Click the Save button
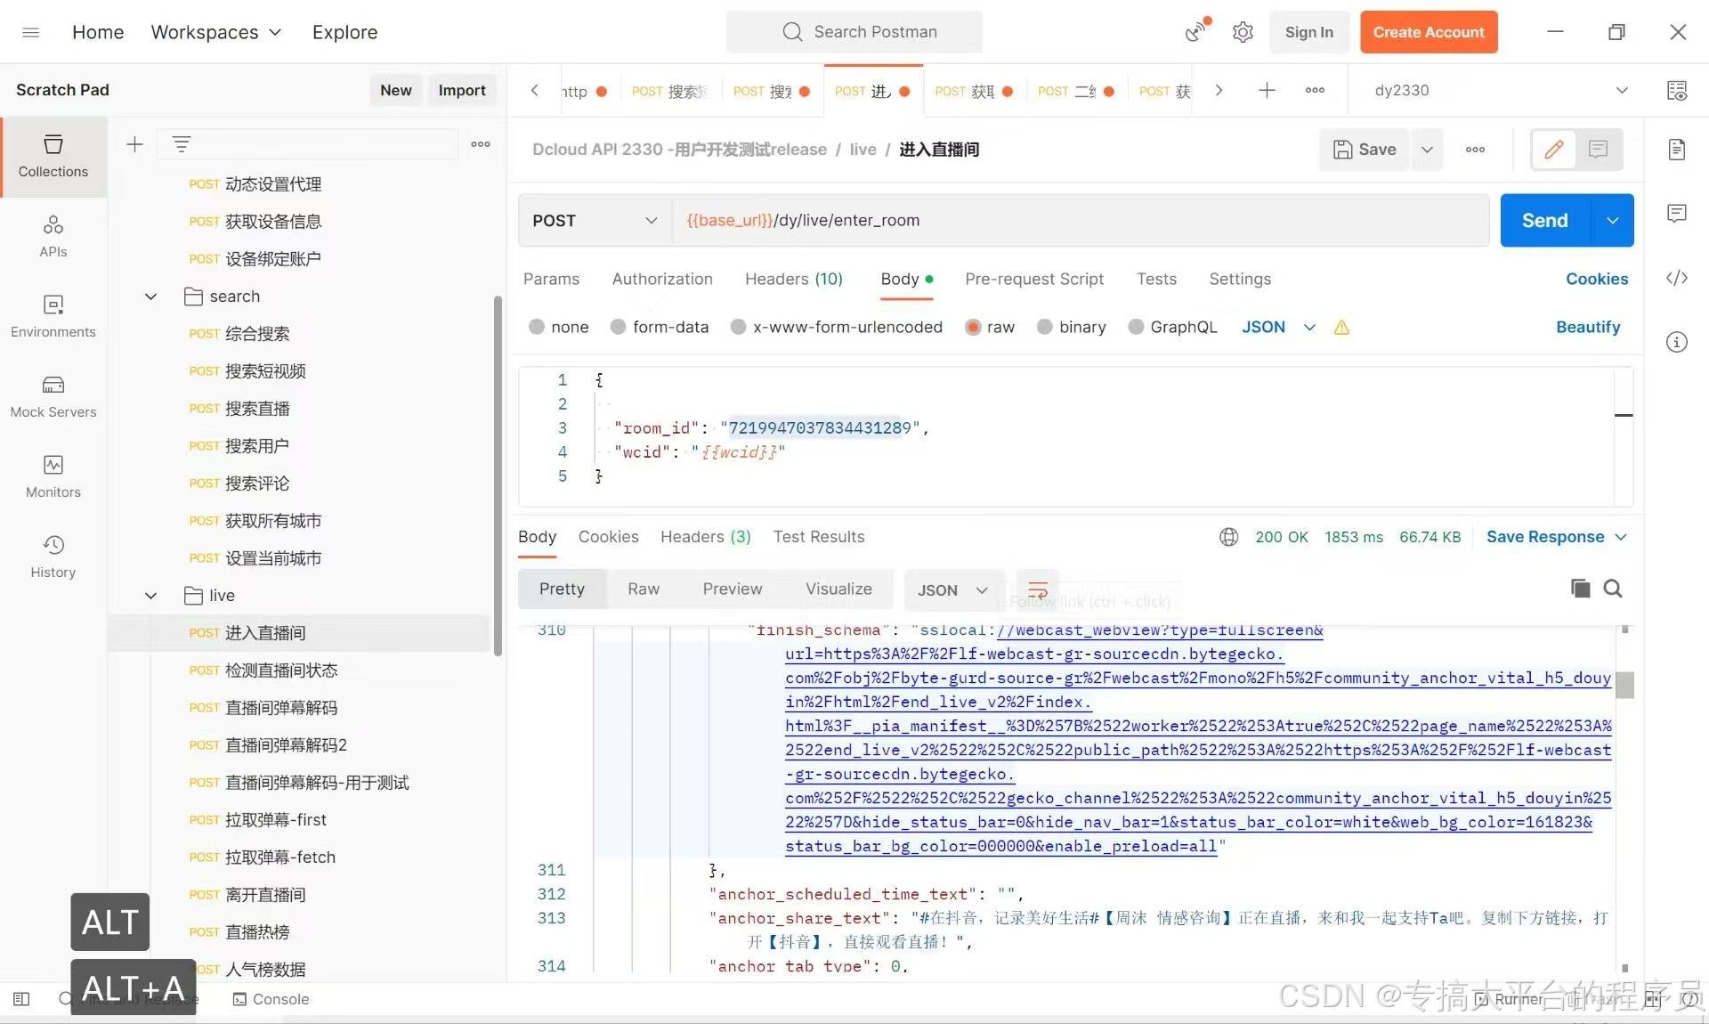Viewport: 1709px width, 1024px height. 1365,150
